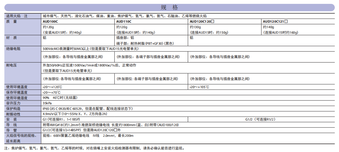Click the 保存环境温度 row label
The image size is (339, 152).
[x=17, y=92]
